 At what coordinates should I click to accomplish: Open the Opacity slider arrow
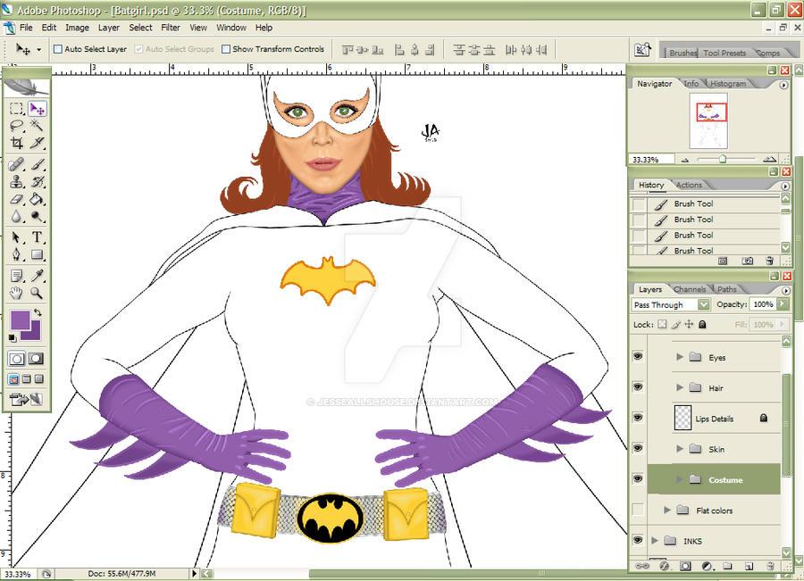click(x=782, y=304)
